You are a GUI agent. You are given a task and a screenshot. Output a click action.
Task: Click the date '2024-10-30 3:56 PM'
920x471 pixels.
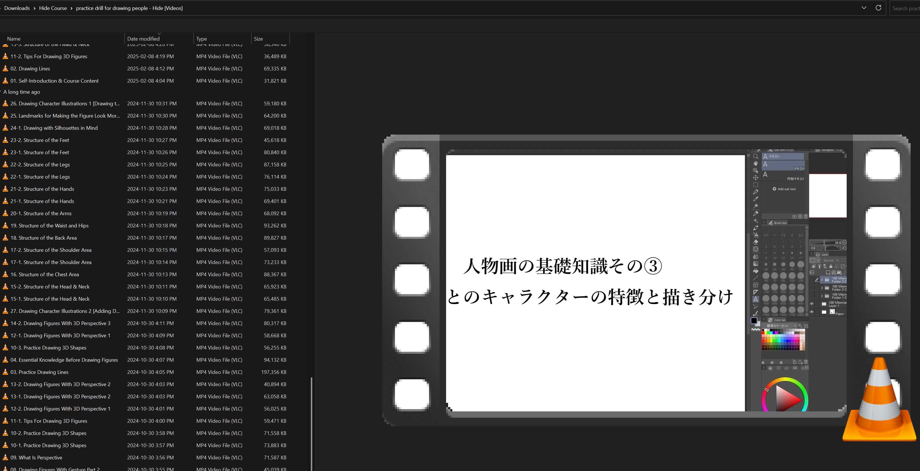(150, 457)
